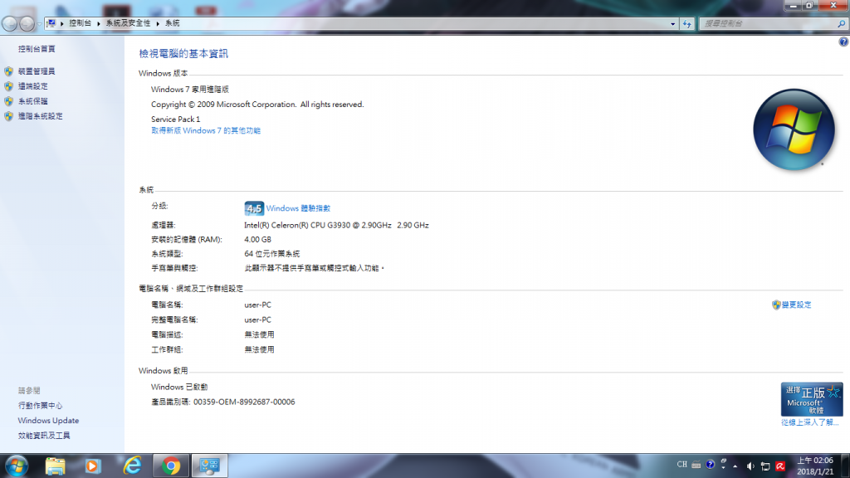The image size is (850, 478).
Task: Open the address bar history dropdown arrow
Action: click(x=672, y=24)
